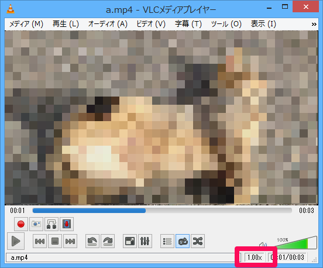Image resolution: width=323 pixels, height=268 pixels.
Task: Expand hidden menus with » chevron
Action: pyautogui.click(x=314, y=25)
